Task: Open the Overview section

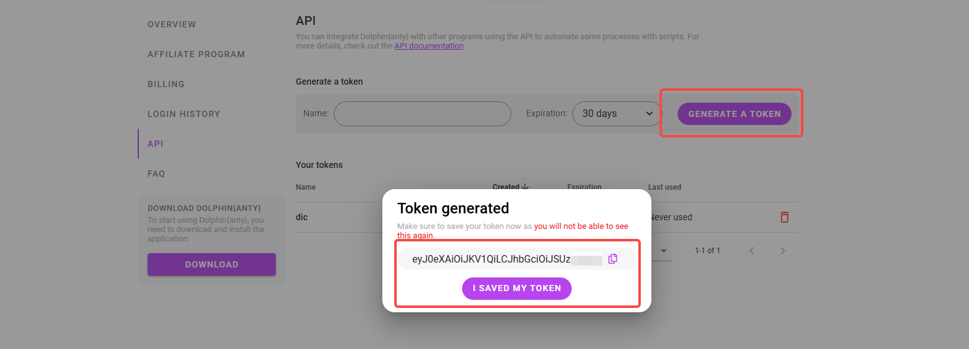Action: (172, 24)
